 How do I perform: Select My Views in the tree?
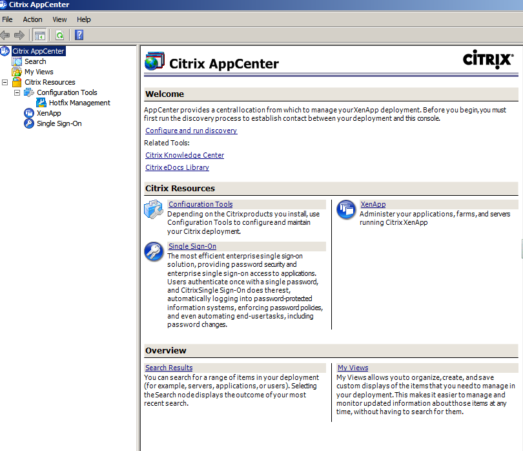39,72
